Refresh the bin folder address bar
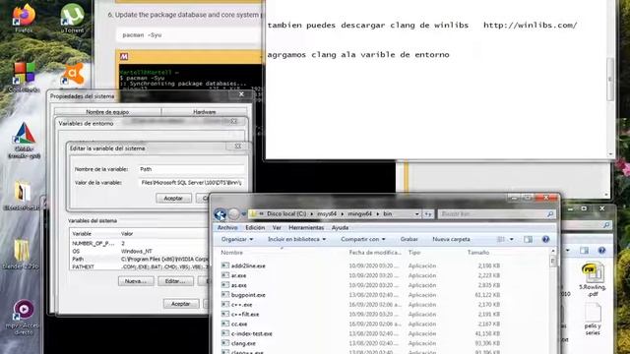This screenshot has height=354, width=630. [x=428, y=214]
